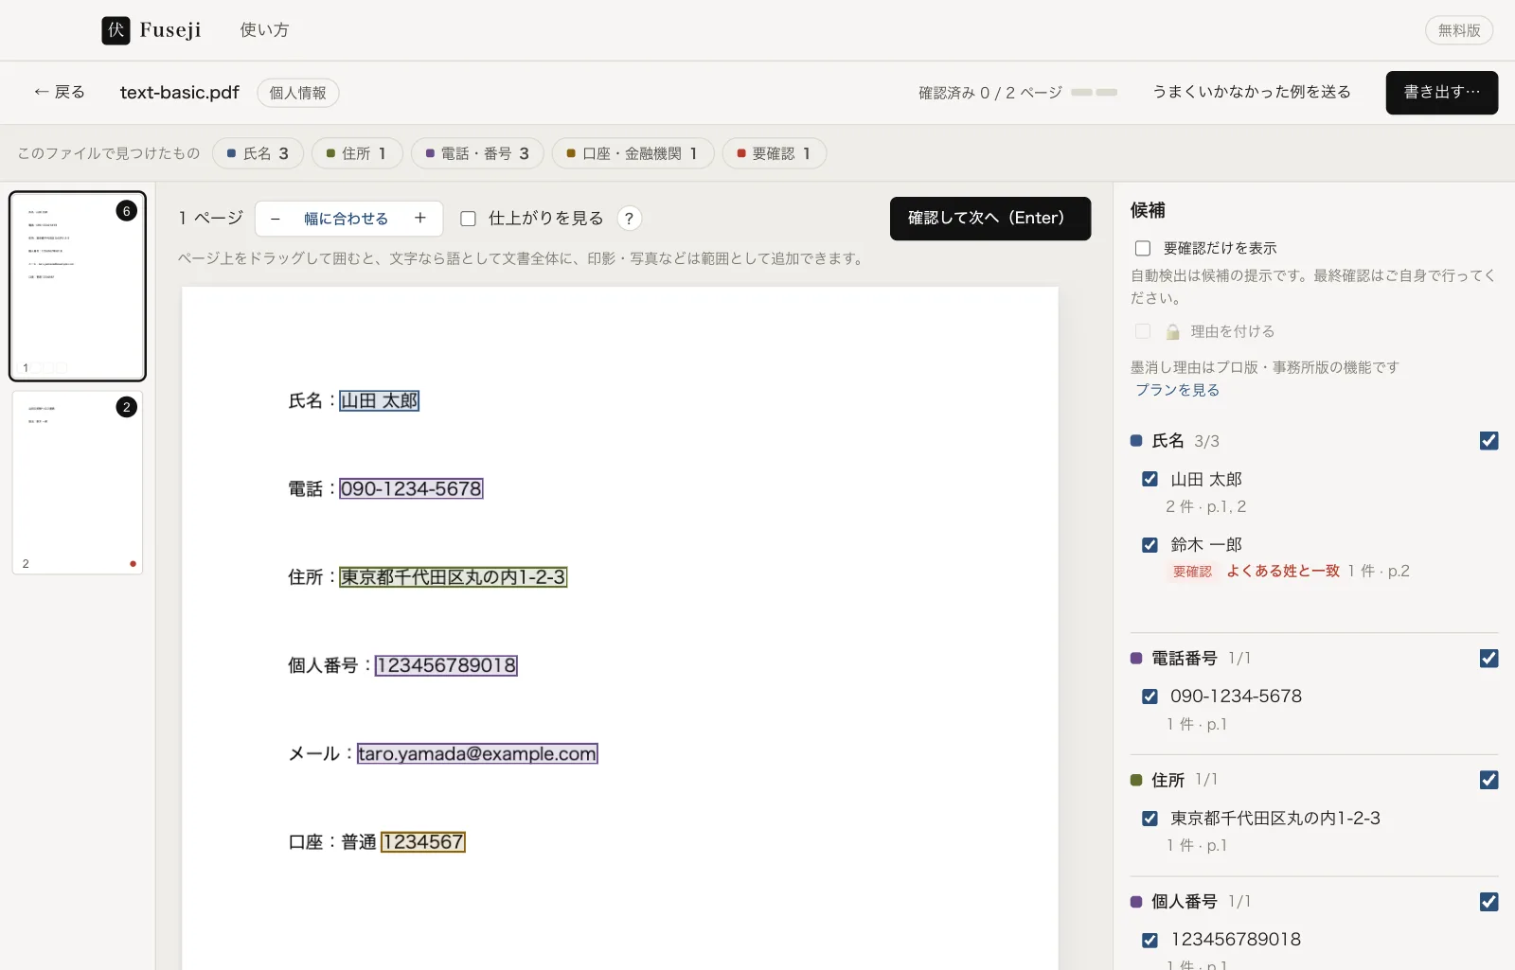Click the lock icon beside 理由を付ける
This screenshot has width=1515, height=970.
(x=1172, y=331)
